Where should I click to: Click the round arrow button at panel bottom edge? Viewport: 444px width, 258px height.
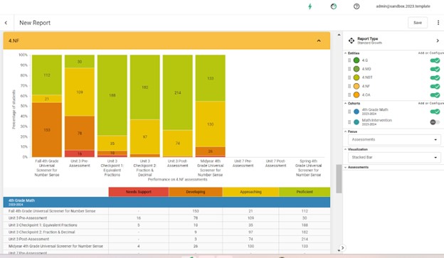click(342, 248)
